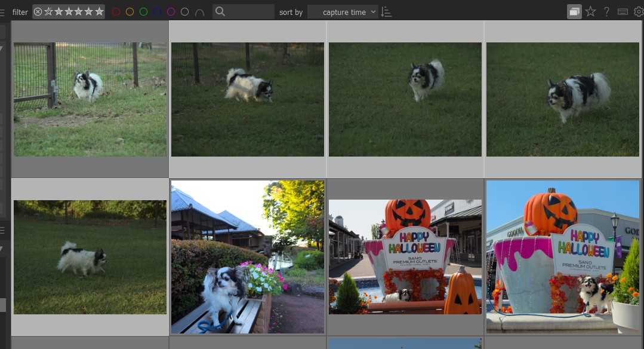Set filter to five-star rating
This screenshot has height=349, width=644.
click(99, 11)
